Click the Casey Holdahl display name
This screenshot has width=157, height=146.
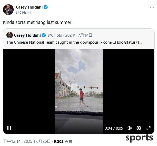point(29,7)
